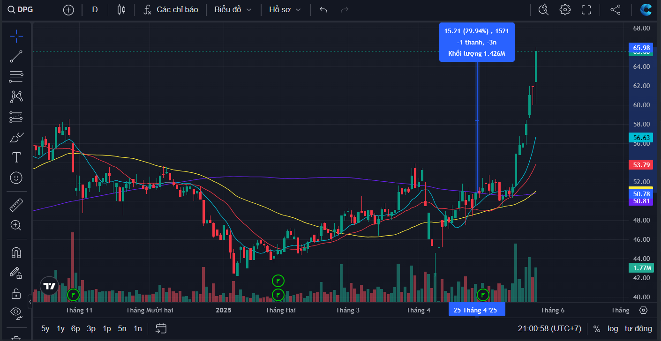The image size is (661, 341).
Task: Toggle log scale on price axis
Action: (x=613, y=328)
